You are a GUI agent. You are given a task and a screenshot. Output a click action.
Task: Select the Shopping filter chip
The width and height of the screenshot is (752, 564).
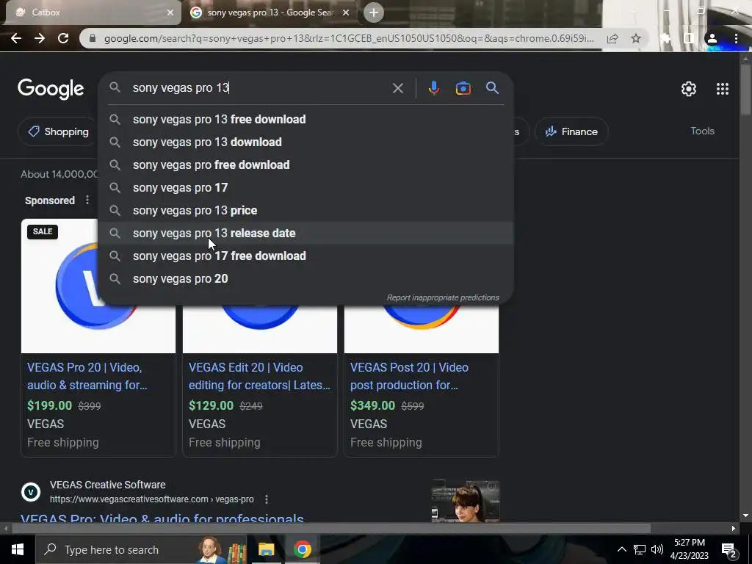tap(59, 131)
